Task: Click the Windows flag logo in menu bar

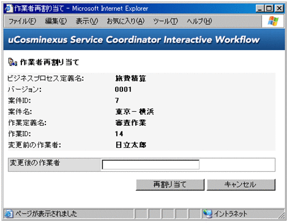Action: [x=273, y=21]
